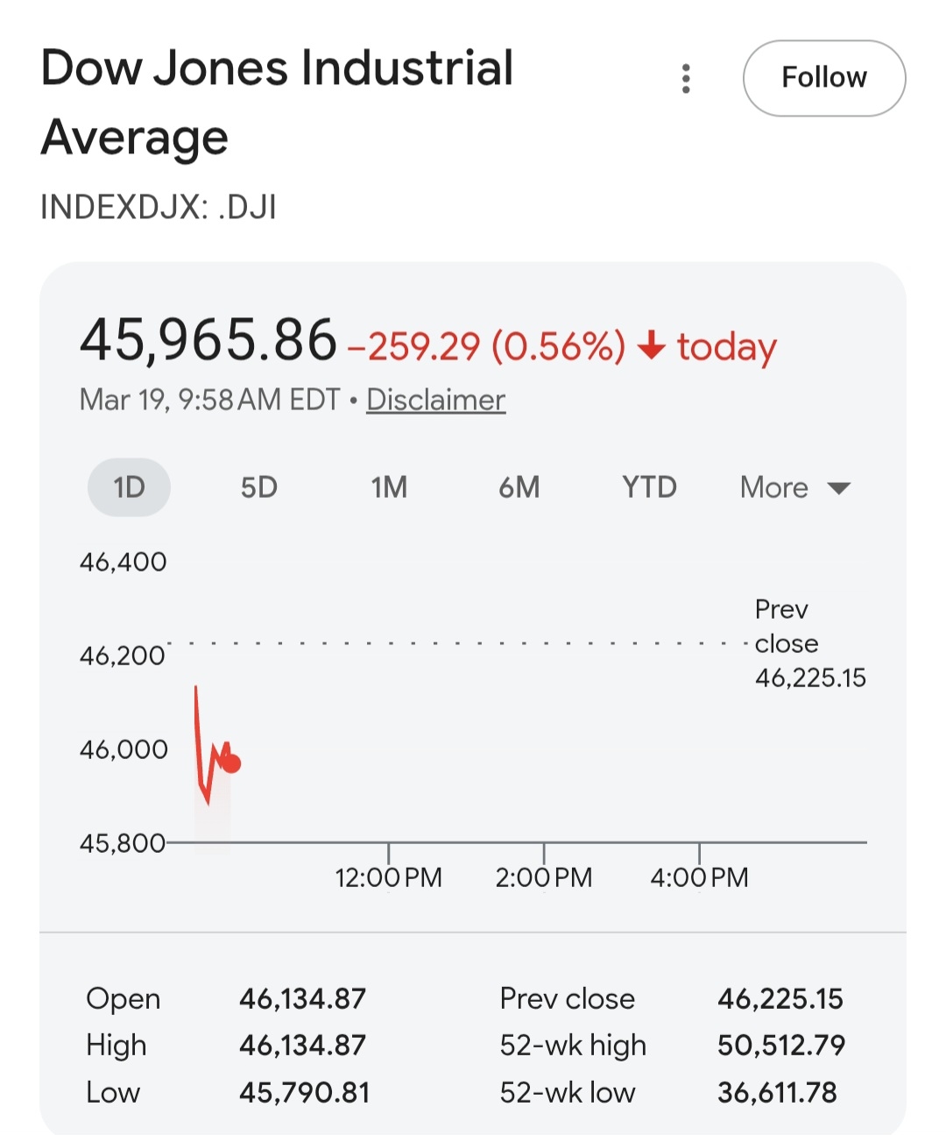This screenshot has width=946, height=1135.
Task: Click the current index value 45,965.86
Action: pos(208,340)
